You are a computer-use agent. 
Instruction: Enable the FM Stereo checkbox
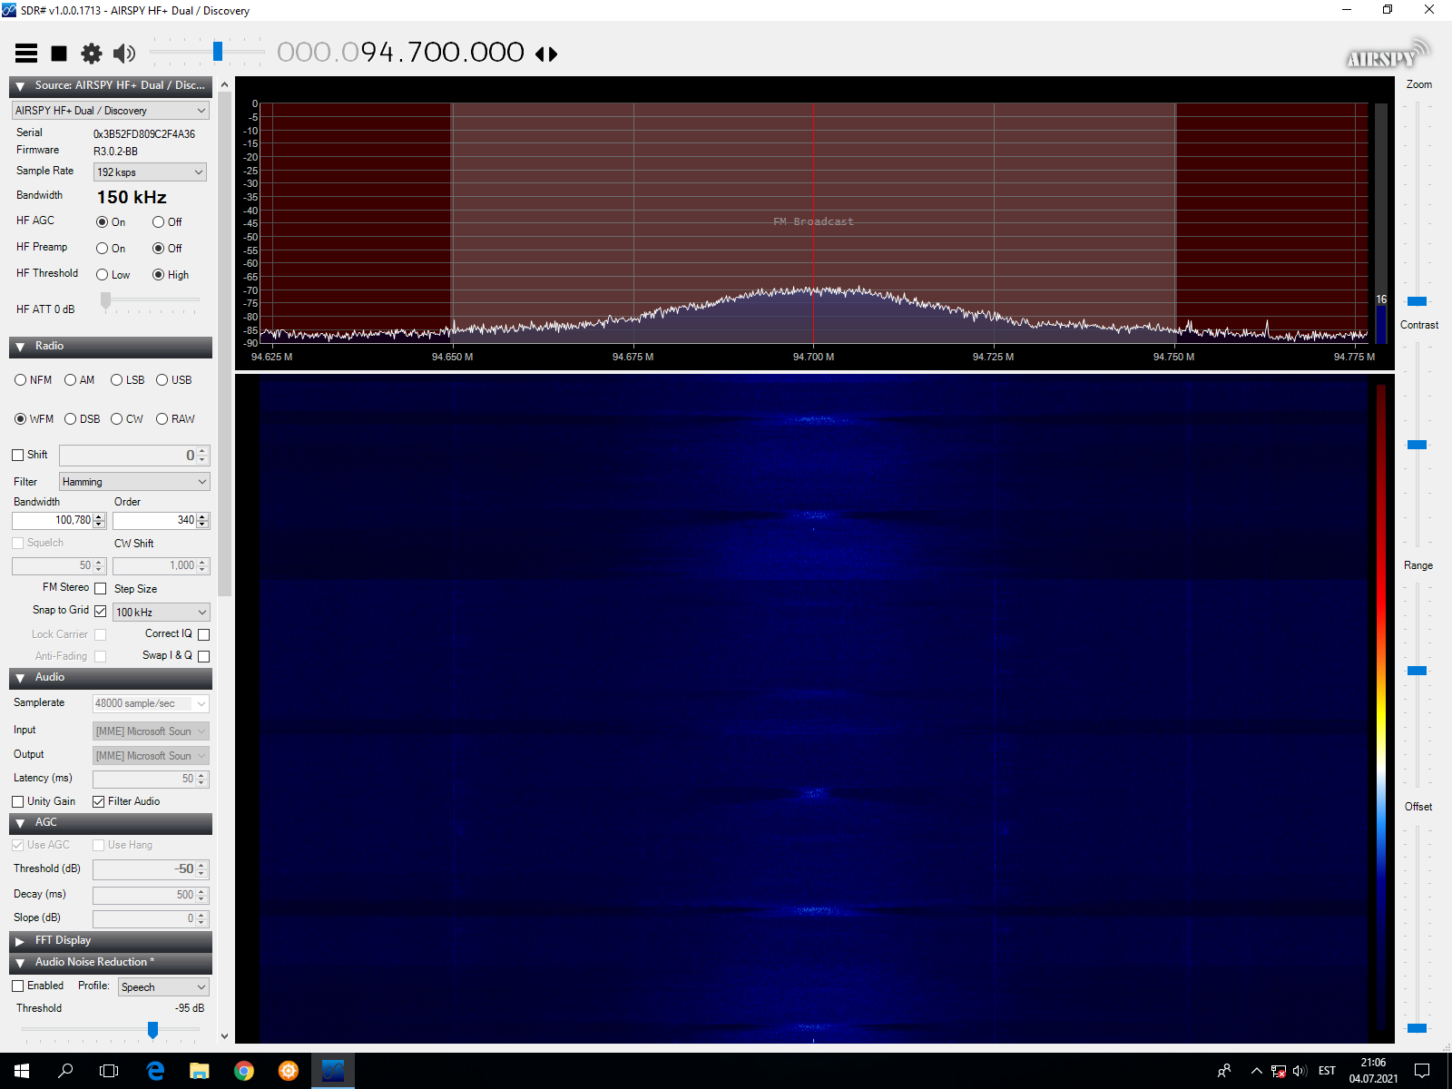(x=101, y=588)
